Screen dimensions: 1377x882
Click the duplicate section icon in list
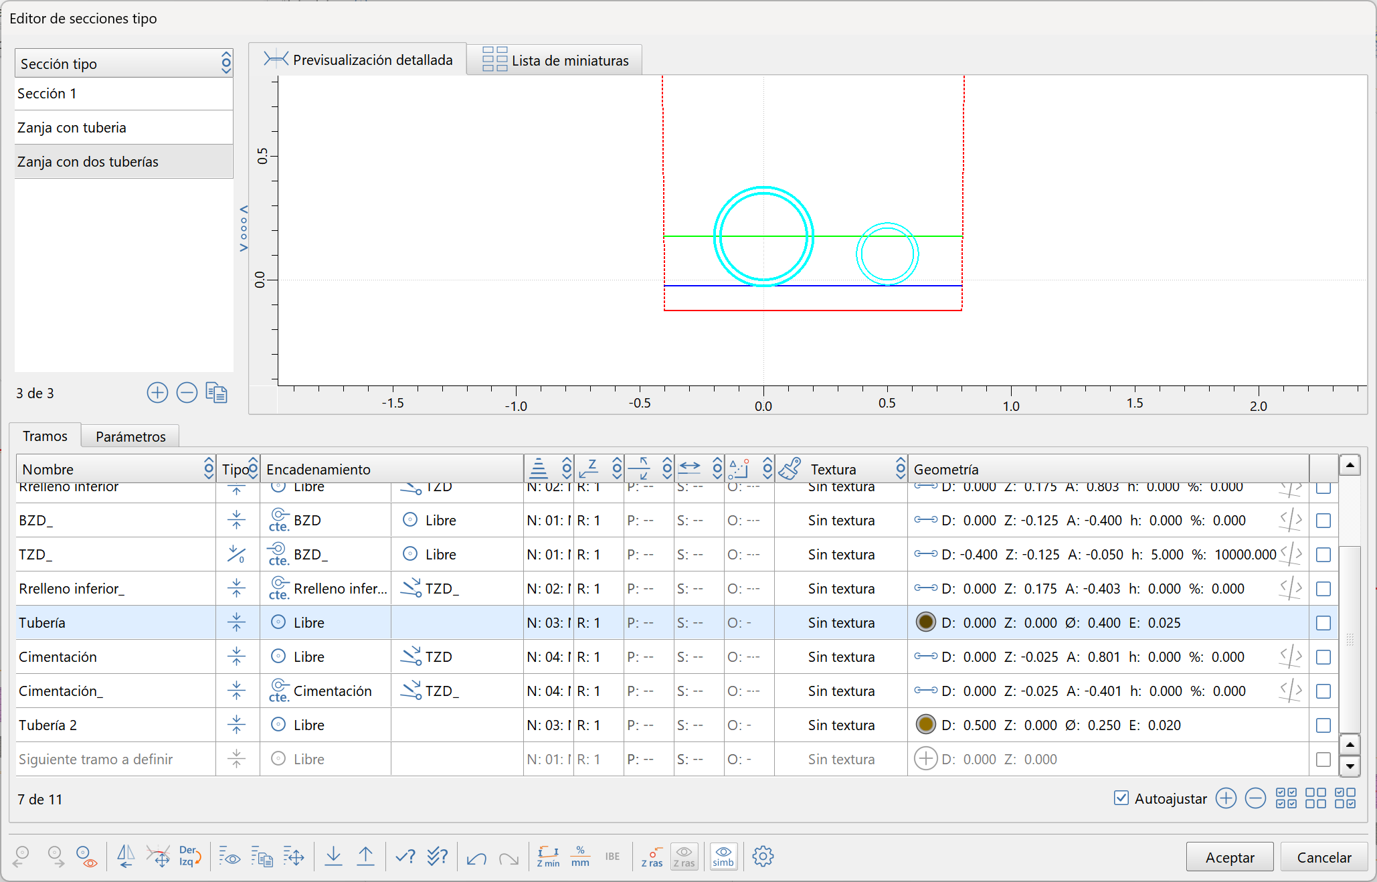[x=216, y=393]
